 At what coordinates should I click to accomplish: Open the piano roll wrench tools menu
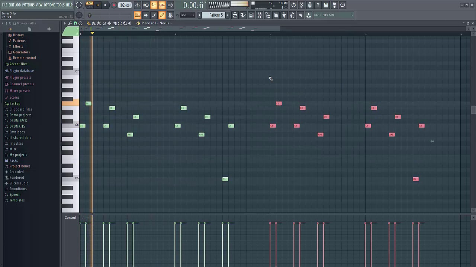point(70,23)
